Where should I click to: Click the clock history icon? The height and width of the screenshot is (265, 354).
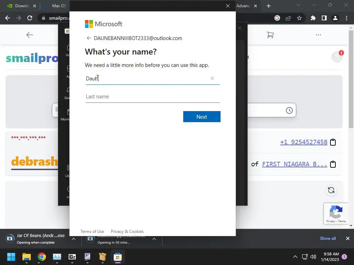(289, 110)
